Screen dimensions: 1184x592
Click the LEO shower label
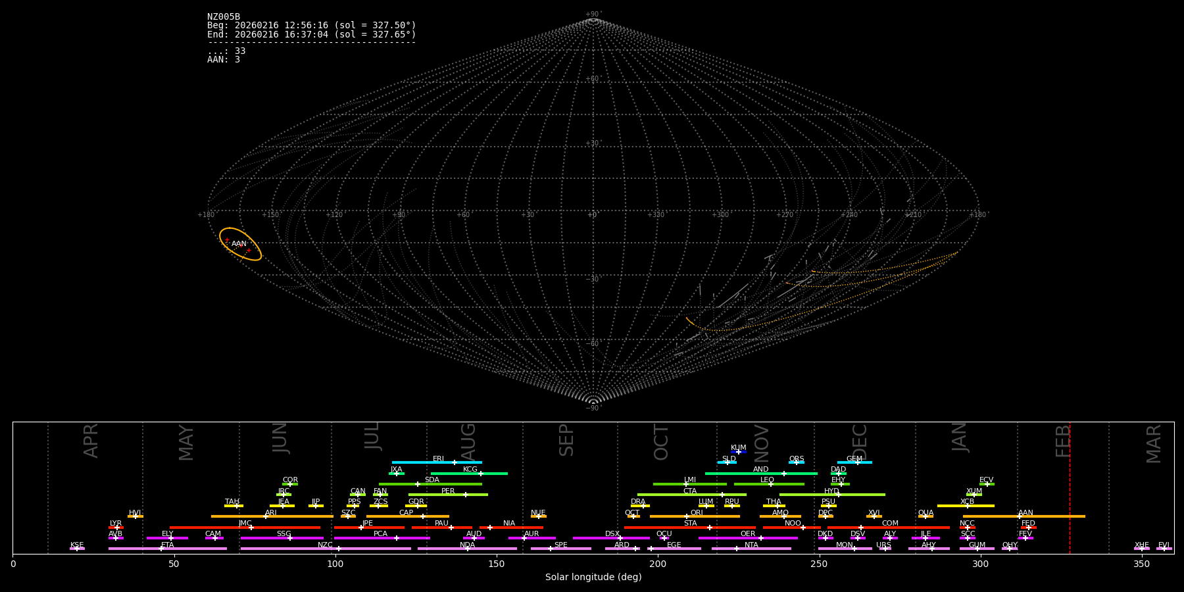768,480
